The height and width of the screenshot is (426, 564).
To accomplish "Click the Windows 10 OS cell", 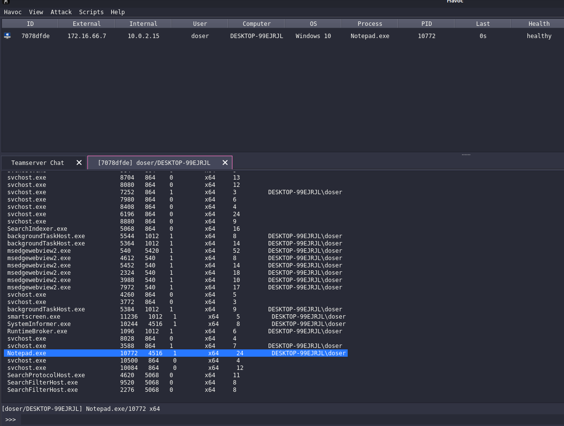I will pyautogui.click(x=313, y=36).
